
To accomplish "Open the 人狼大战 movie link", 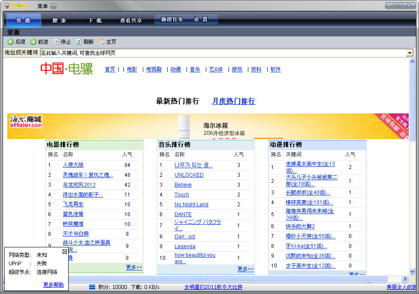I will [x=72, y=165].
